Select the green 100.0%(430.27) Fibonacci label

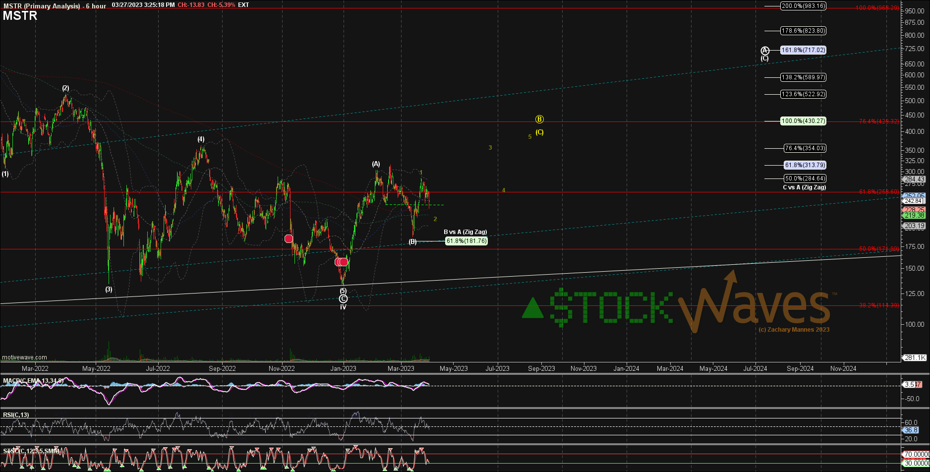pyautogui.click(x=803, y=121)
